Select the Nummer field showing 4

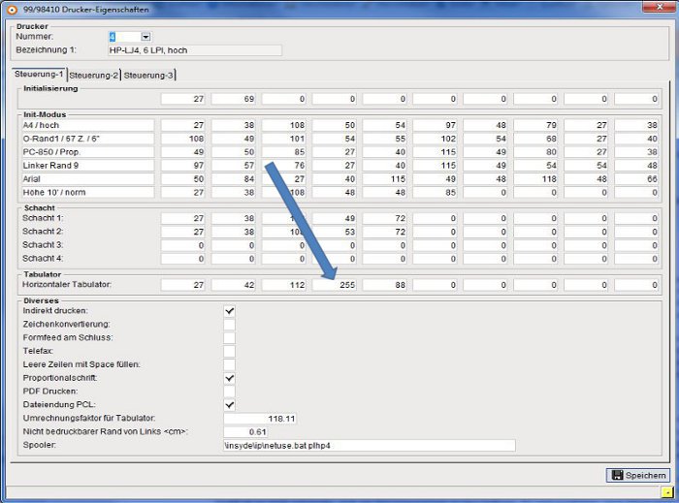coord(125,37)
